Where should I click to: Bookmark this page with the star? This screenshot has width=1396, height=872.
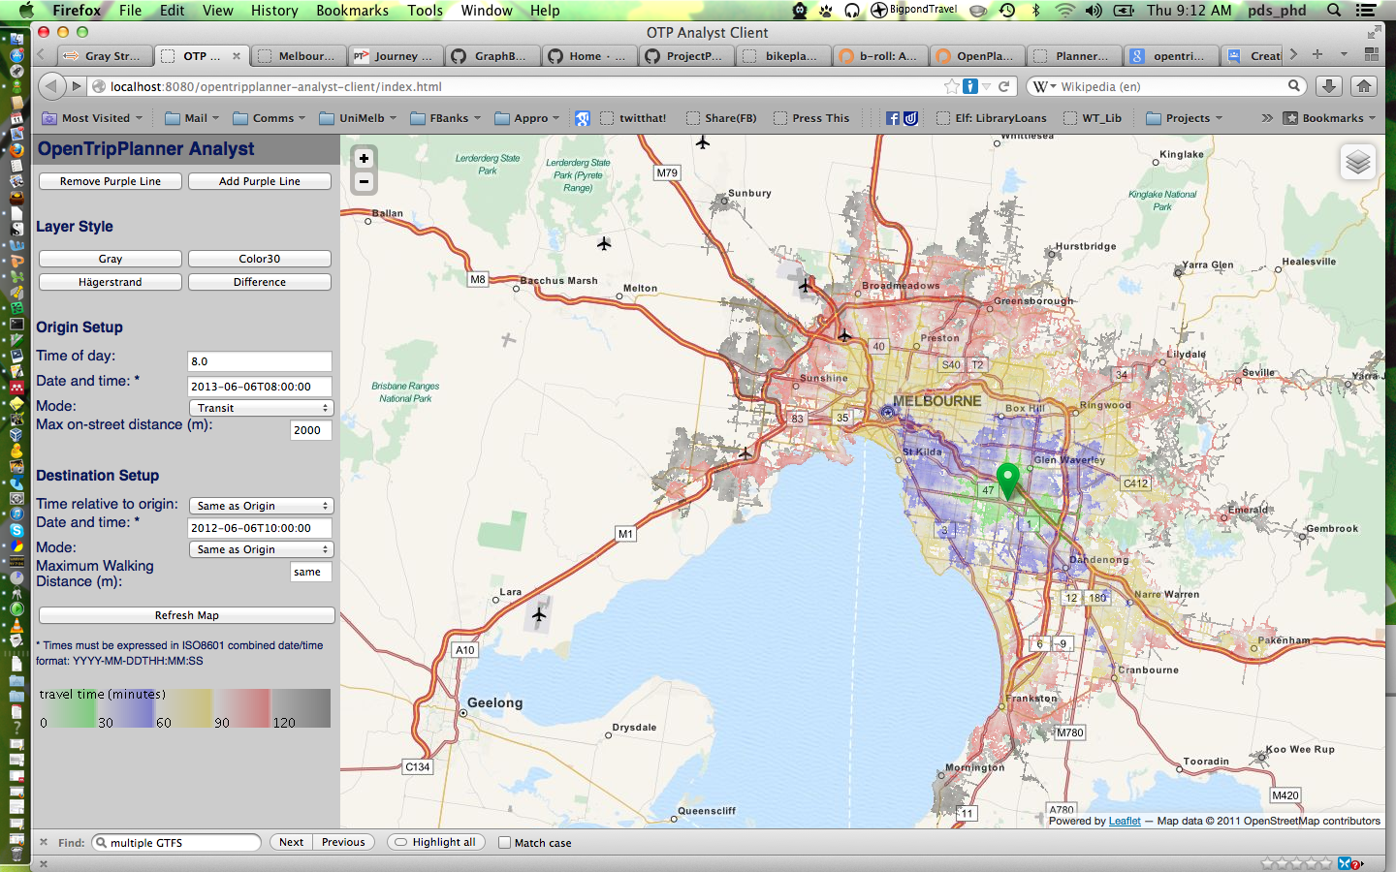coord(952,86)
